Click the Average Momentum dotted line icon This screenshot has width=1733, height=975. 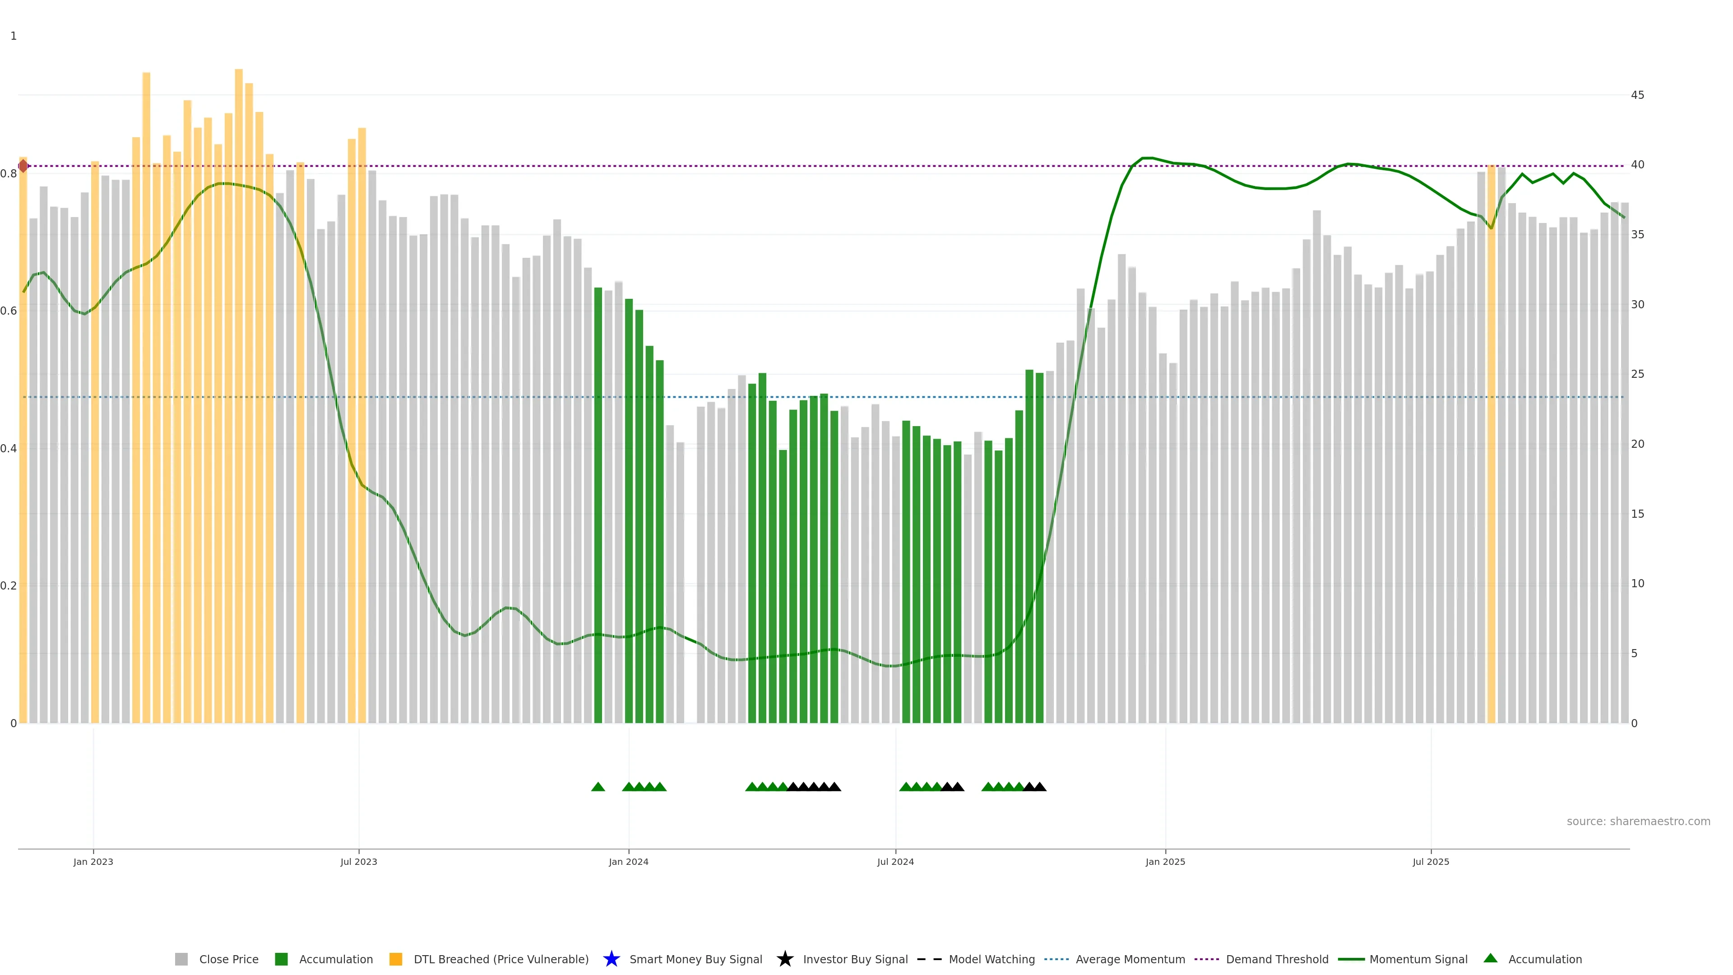click(x=1056, y=959)
